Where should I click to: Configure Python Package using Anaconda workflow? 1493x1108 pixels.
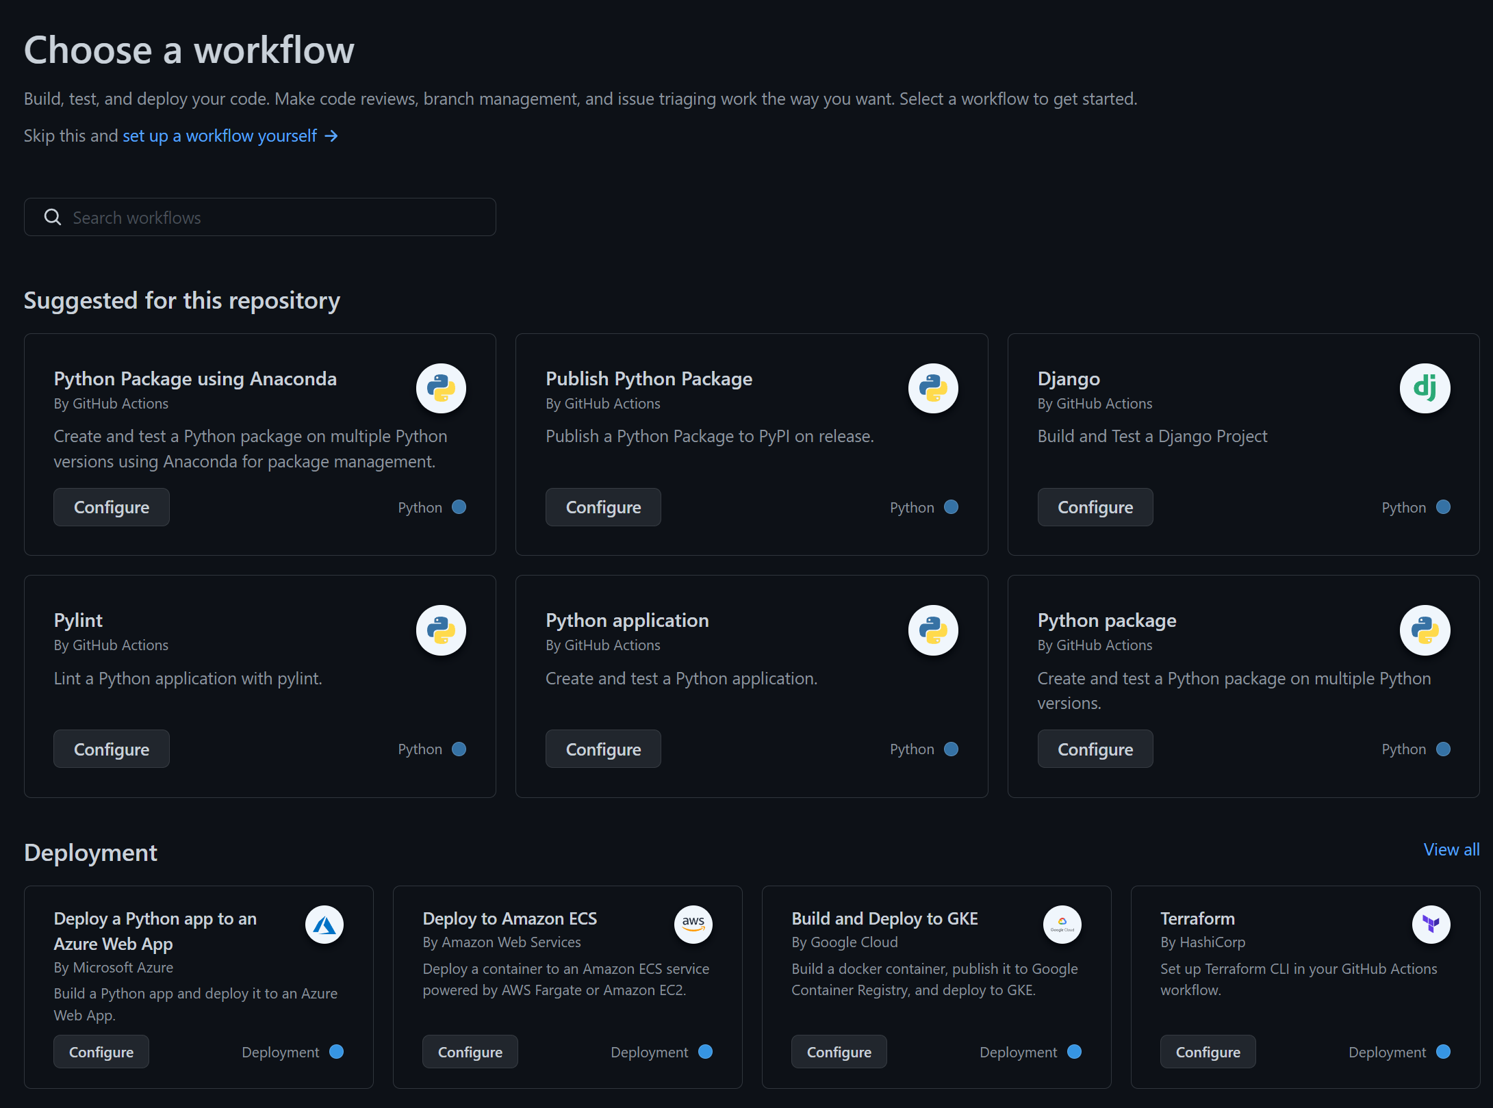pos(112,507)
